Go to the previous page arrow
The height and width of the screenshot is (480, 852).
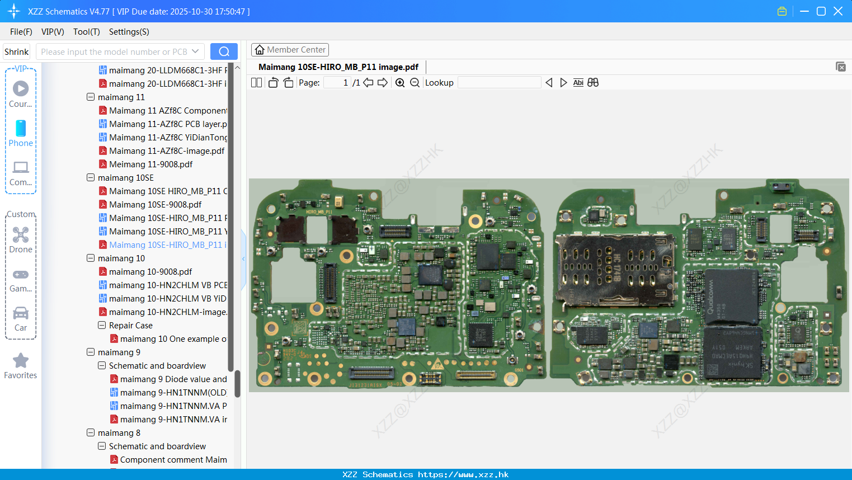click(x=368, y=82)
